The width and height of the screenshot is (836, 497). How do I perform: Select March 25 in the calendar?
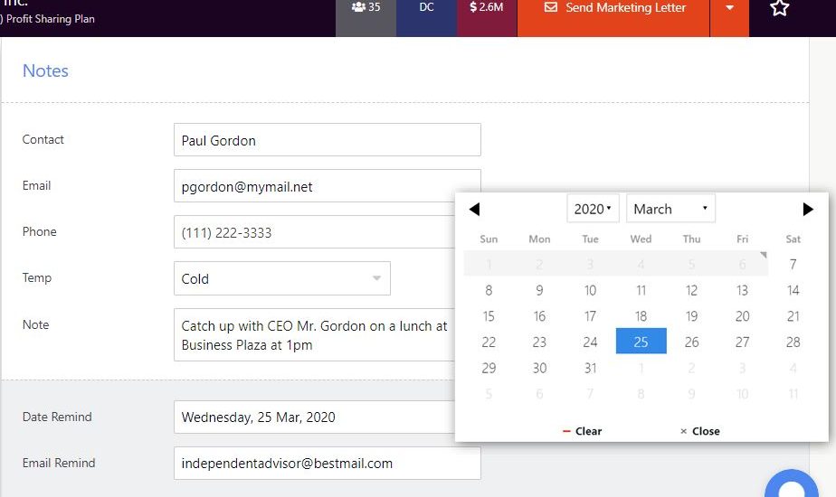641,342
